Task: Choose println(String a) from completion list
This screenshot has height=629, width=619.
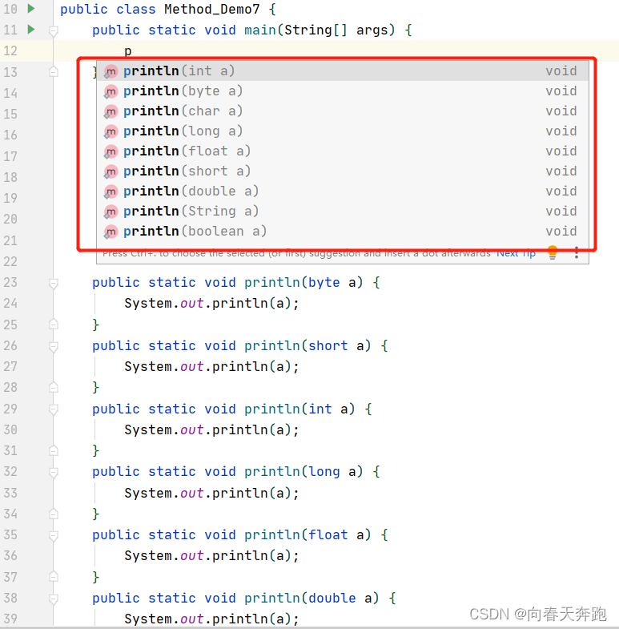Action: click(x=343, y=212)
